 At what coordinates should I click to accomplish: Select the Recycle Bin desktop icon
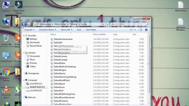pyautogui.click(x=6, y=40)
